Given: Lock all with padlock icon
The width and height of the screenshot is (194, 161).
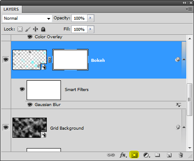Looking at the screenshot, I should coord(43,29).
